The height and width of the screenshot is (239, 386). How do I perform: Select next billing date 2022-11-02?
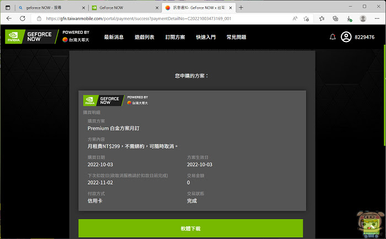[x=100, y=183]
